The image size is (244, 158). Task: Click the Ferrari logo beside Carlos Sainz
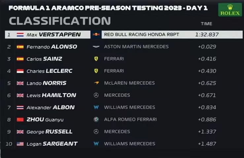click(x=96, y=59)
